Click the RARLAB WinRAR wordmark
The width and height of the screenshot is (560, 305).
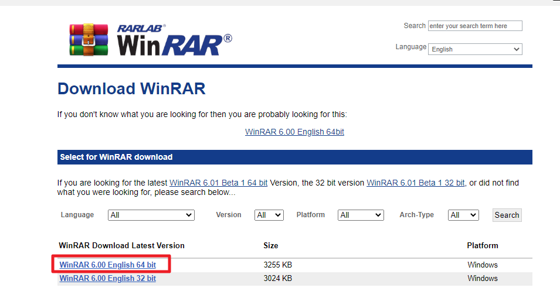point(174,40)
